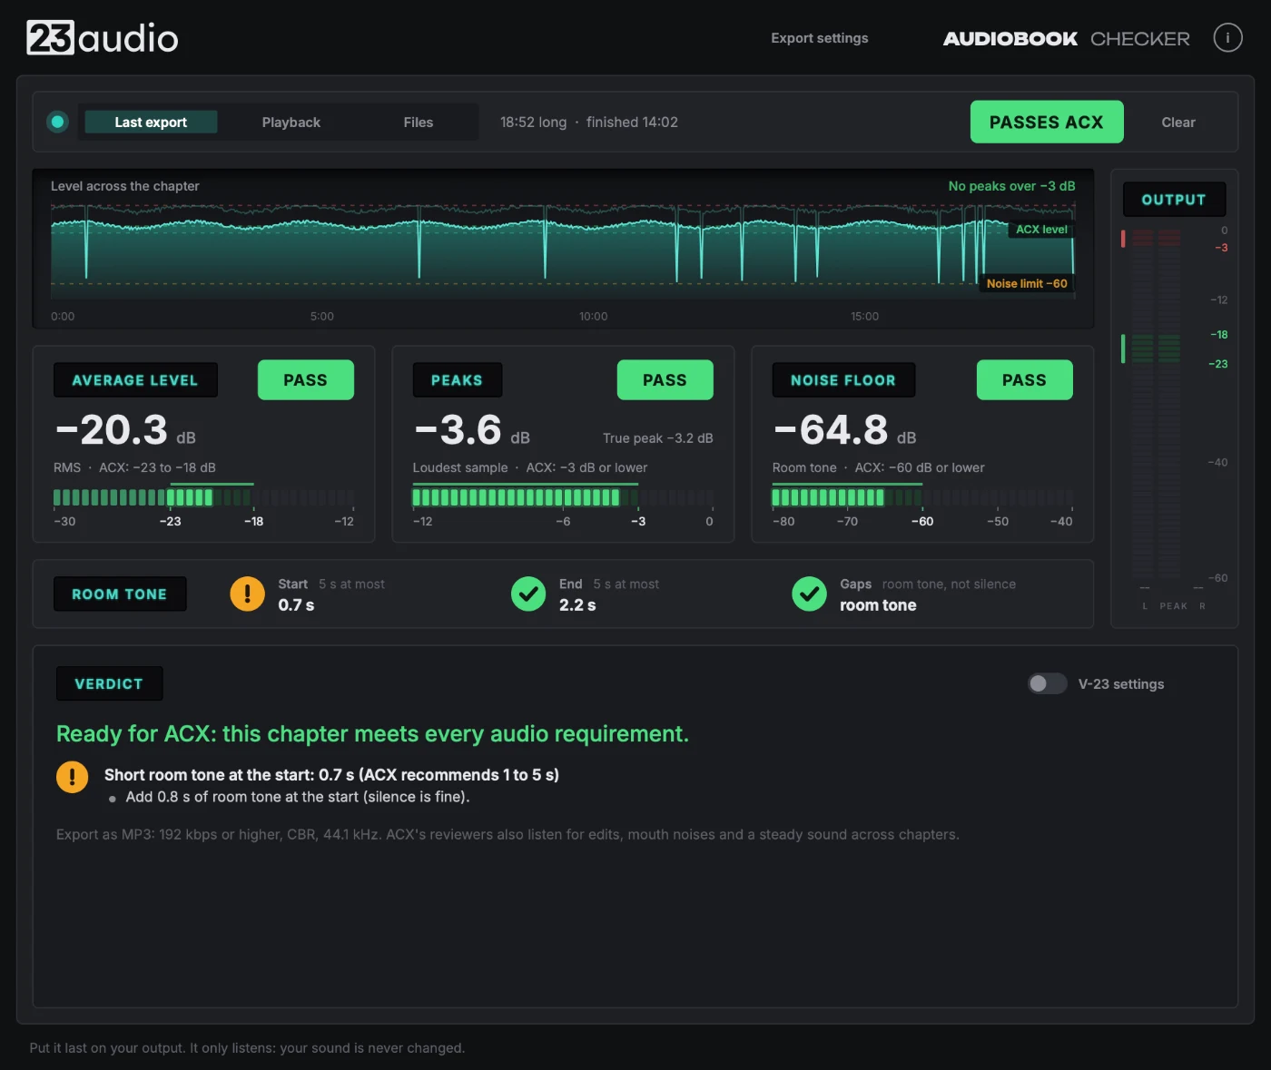Click the 'Ready for ACX' verdict headline
This screenshot has height=1070, width=1271.
(372, 733)
